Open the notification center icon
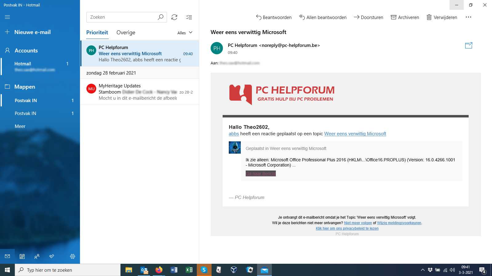The image size is (492, 276). tap(482, 270)
